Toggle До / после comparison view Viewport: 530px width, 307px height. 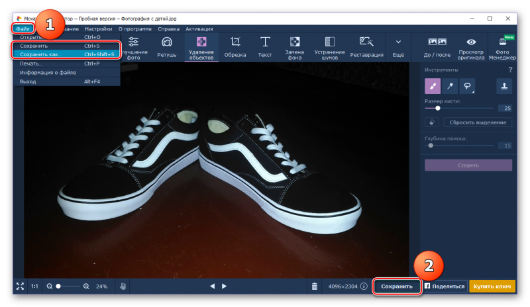(x=437, y=47)
